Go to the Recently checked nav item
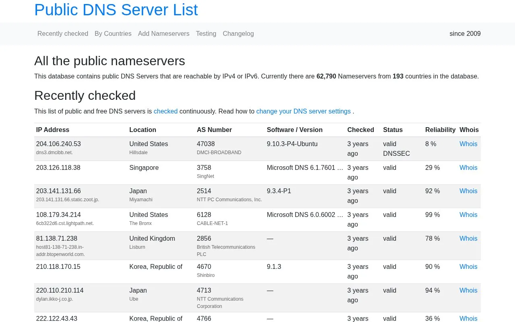Screen dimensions: 515x322 63,34
